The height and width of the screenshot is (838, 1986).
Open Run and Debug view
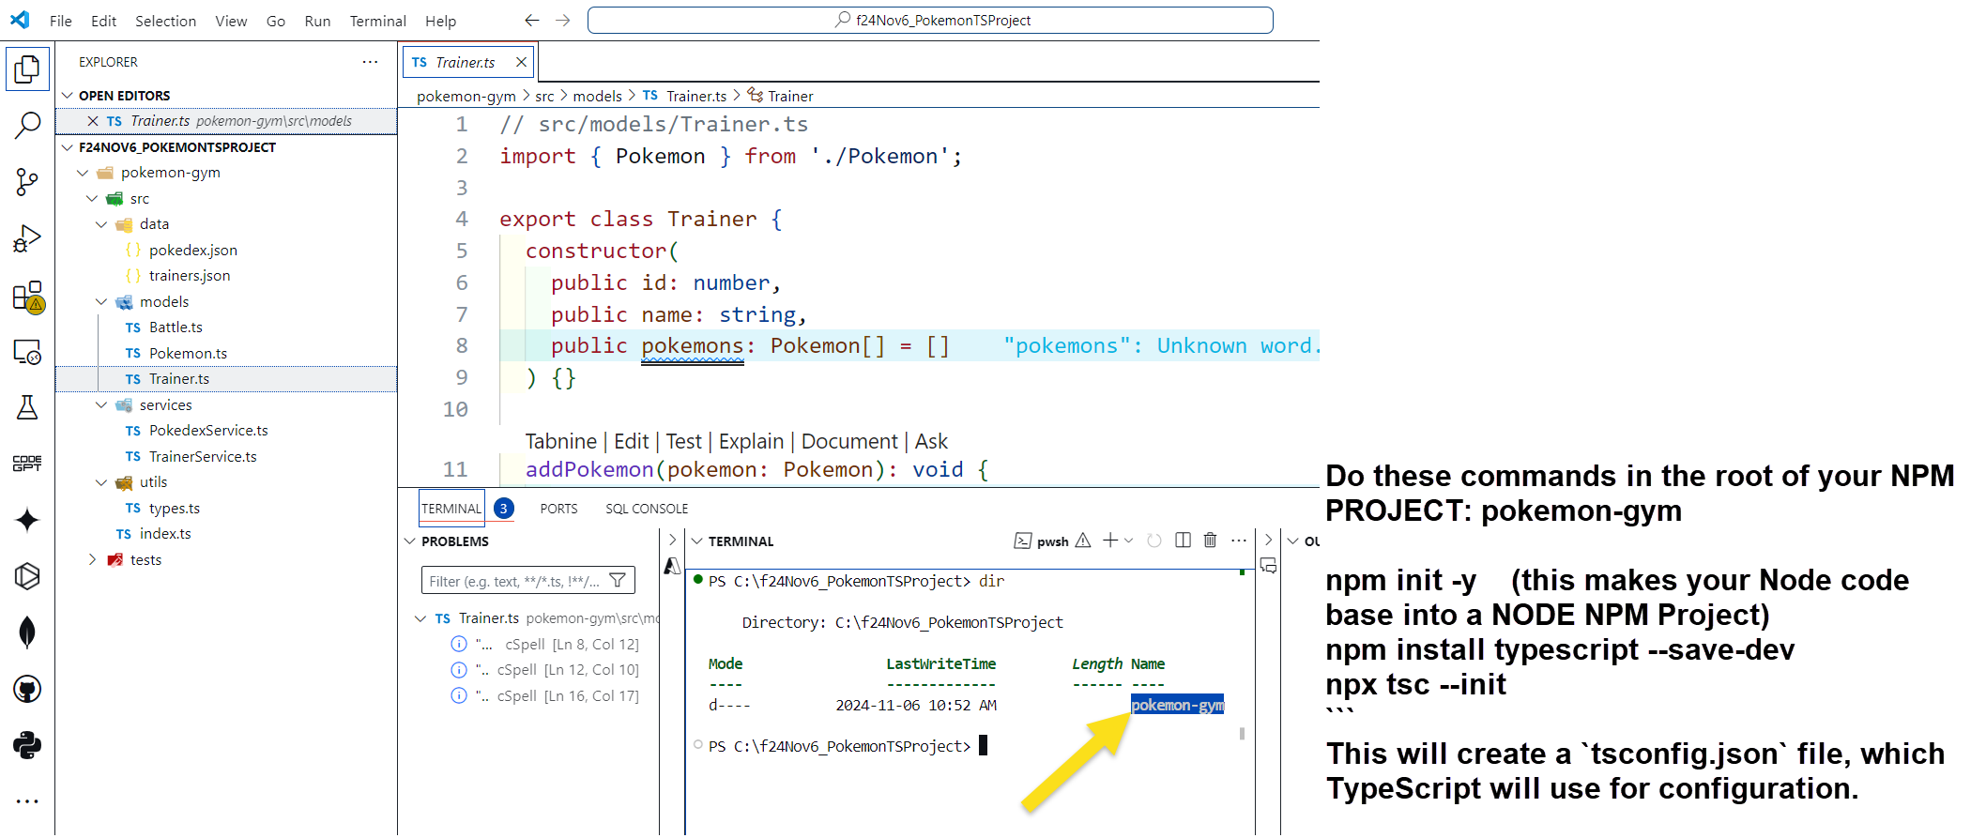click(27, 239)
